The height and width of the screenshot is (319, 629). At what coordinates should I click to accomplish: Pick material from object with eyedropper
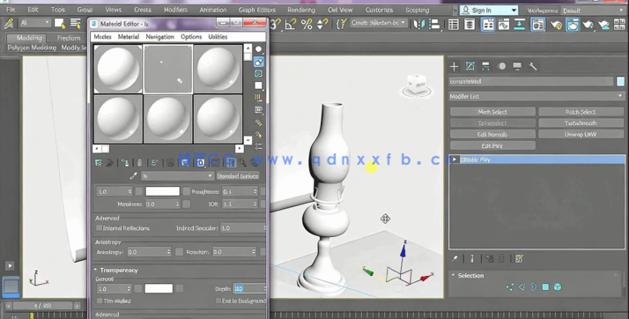[134, 175]
